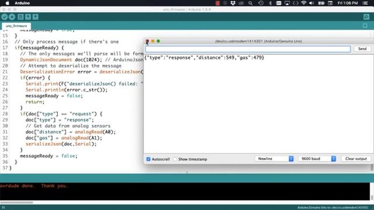The height and width of the screenshot is (210, 374).
Task: Click the console vertical scrollbar
Action: (372, 197)
